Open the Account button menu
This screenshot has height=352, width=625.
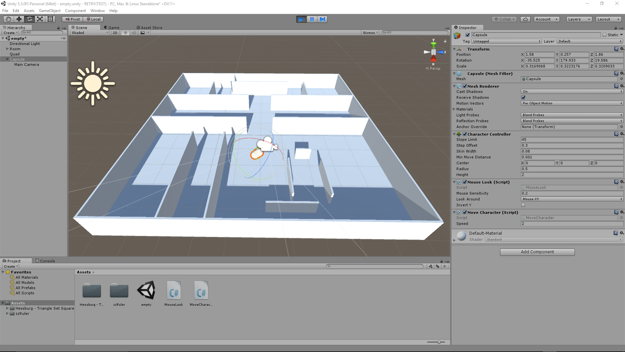pos(547,19)
